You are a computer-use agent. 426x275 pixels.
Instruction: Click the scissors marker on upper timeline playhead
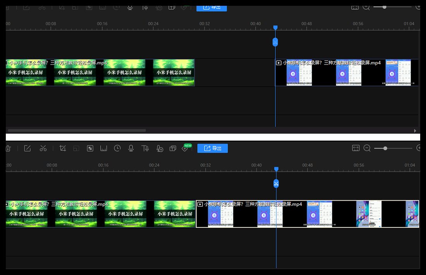pyautogui.click(x=275, y=42)
